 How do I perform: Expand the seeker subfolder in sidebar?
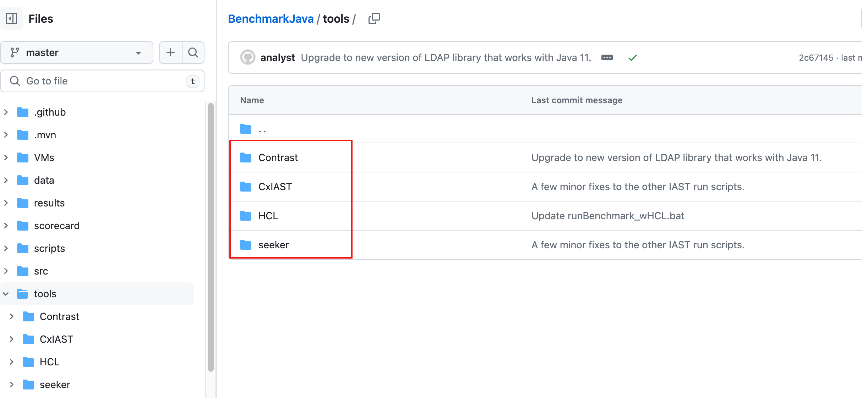12,385
